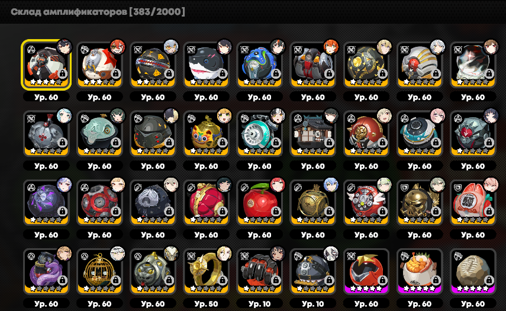Viewport: 506px width, 311px height.
Task: Click lock icon on lucky cat amplifier
Action: pos(489,211)
